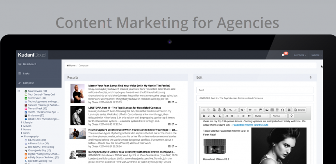Image resolution: width=336 pixels, height=164 pixels.
Task: Apply italic formatting with I icon
Action: [x=209, y=116]
